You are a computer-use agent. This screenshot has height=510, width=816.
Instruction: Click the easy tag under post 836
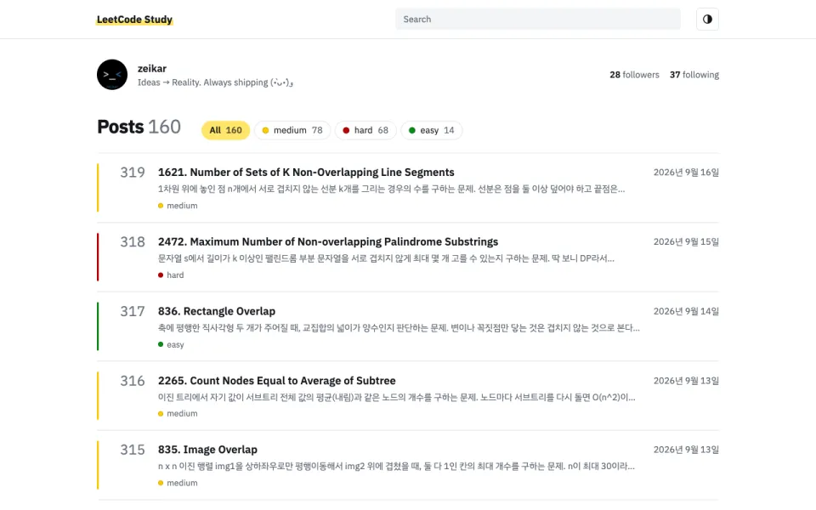(x=171, y=344)
